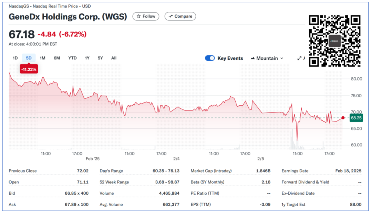Screen dimensions: 372x214
Task: Click the Earnings Date value Feb 18, 2025
Action: [x=348, y=171]
